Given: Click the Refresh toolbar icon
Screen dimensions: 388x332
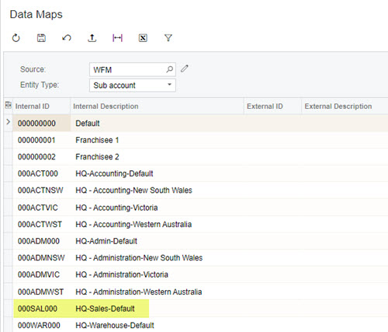Looking at the screenshot, I should click(16, 38).
